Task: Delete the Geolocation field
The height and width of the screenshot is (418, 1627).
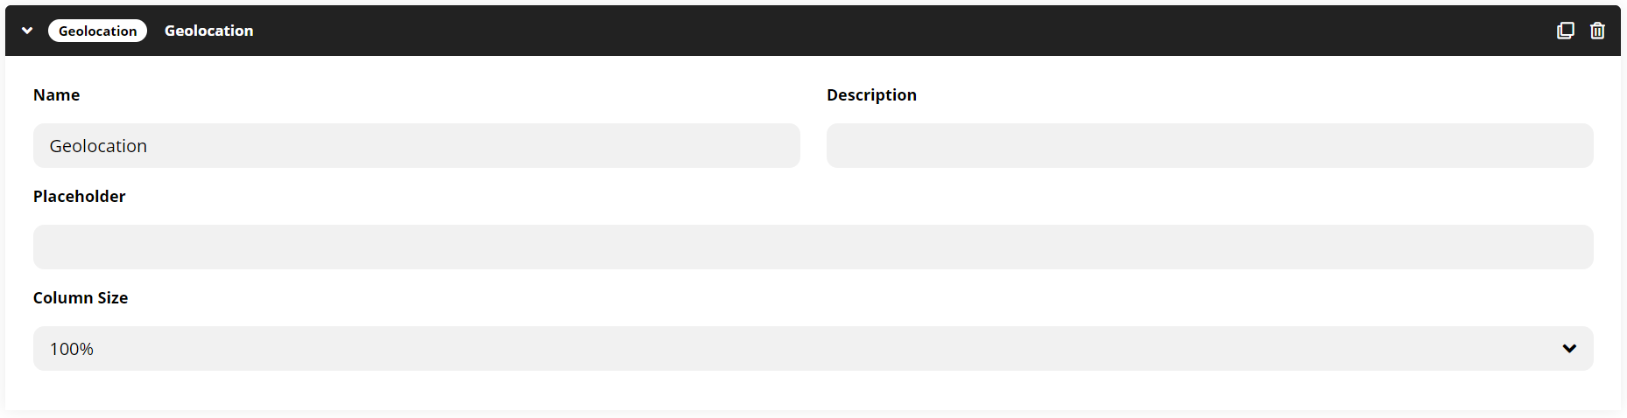Action: click(1597, 31)
